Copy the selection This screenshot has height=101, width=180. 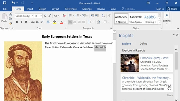click(x=11, y=19)
